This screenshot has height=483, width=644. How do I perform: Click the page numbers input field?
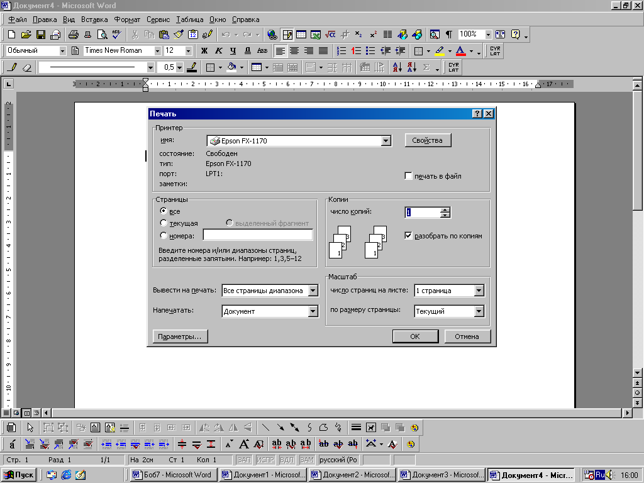258,235
